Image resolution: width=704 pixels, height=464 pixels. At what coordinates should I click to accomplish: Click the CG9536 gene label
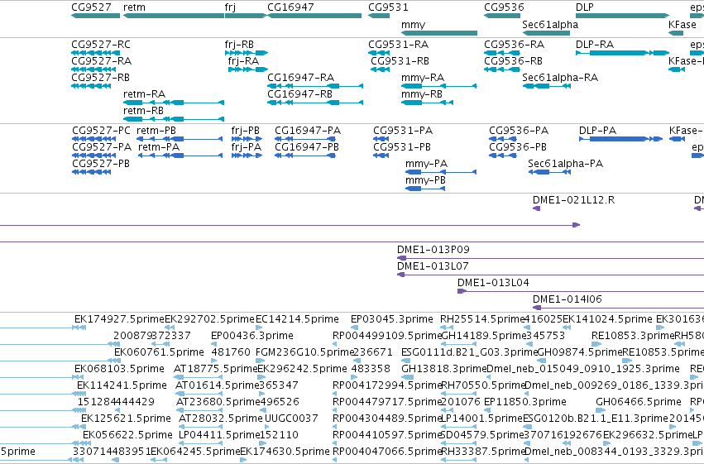click(504, 7)
